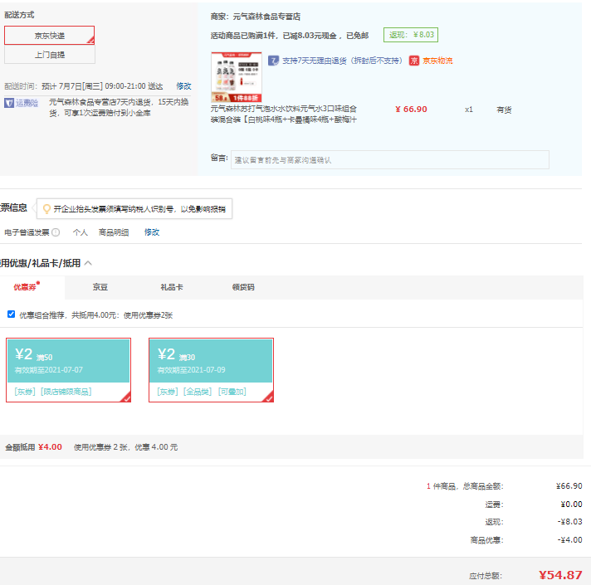Collapse the 使用优惠/礼品卡/抵用 section chevron
The height and width of the screenshot is (585, 591).
point(89,263)
